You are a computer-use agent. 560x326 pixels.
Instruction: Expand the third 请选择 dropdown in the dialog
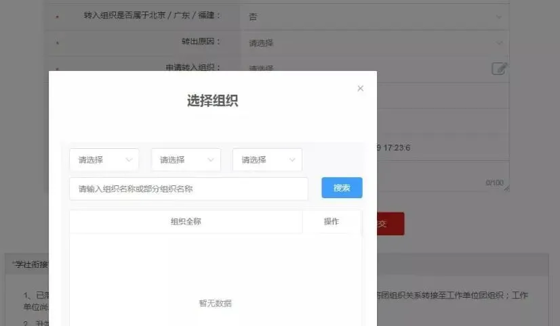(x=266, y=160)
